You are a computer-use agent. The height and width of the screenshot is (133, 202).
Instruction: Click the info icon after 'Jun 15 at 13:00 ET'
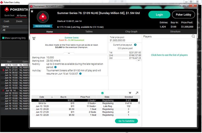tap(80, 74)
